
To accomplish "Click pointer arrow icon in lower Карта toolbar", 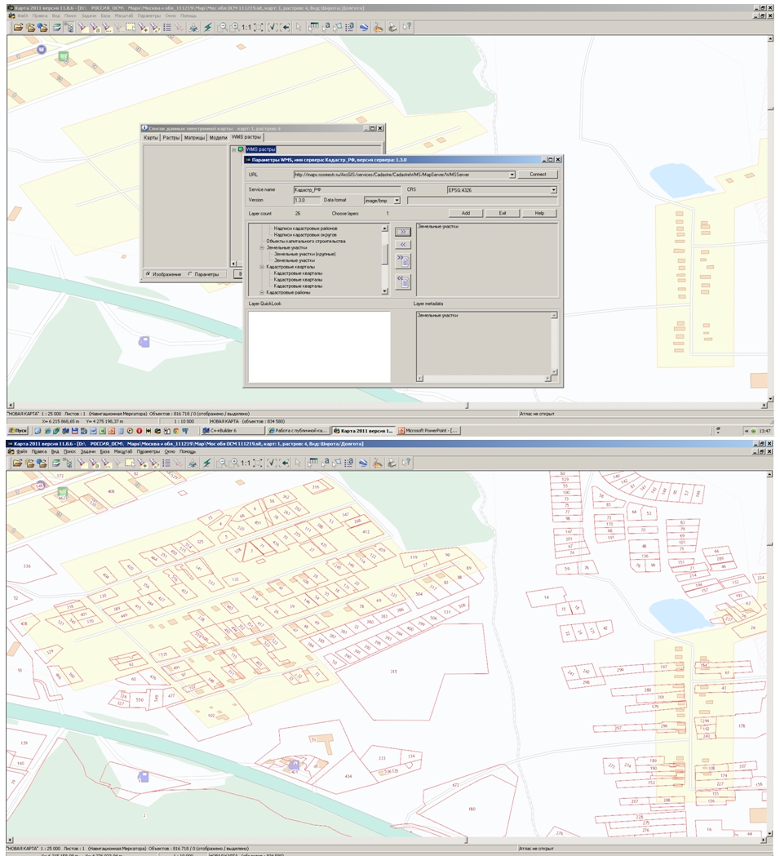I will click(x=298, y=463).
